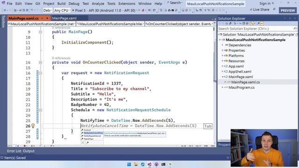The height and width of the screenshot is (168, 299).
Task: Select AppShell.xaml in Solution Explorer
Action: coord(240,71)
